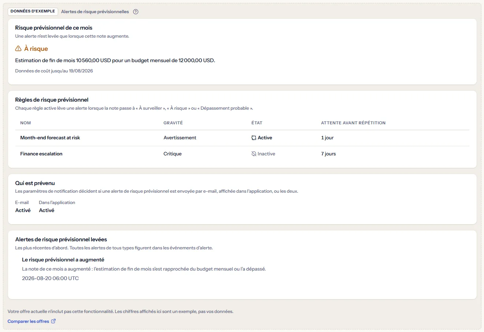Screen dimensions: 484x332
Task: Click the Qui est prévenu heading
Action: (x=35, y=183)
